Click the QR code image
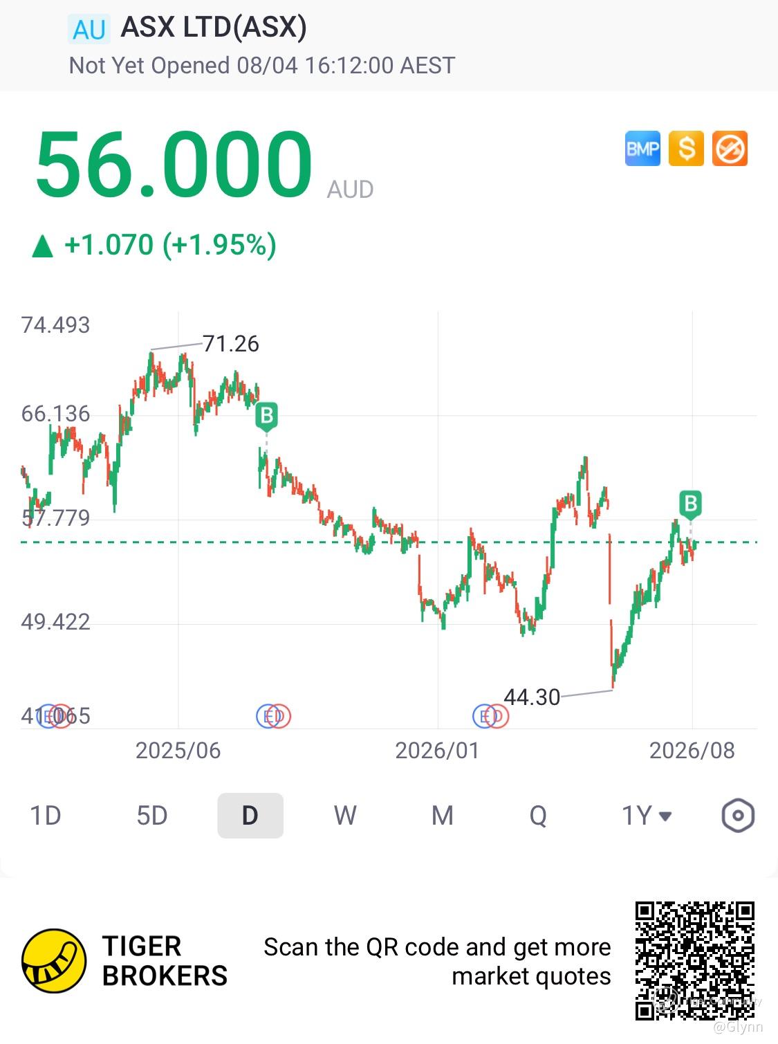 coord(694,960)
